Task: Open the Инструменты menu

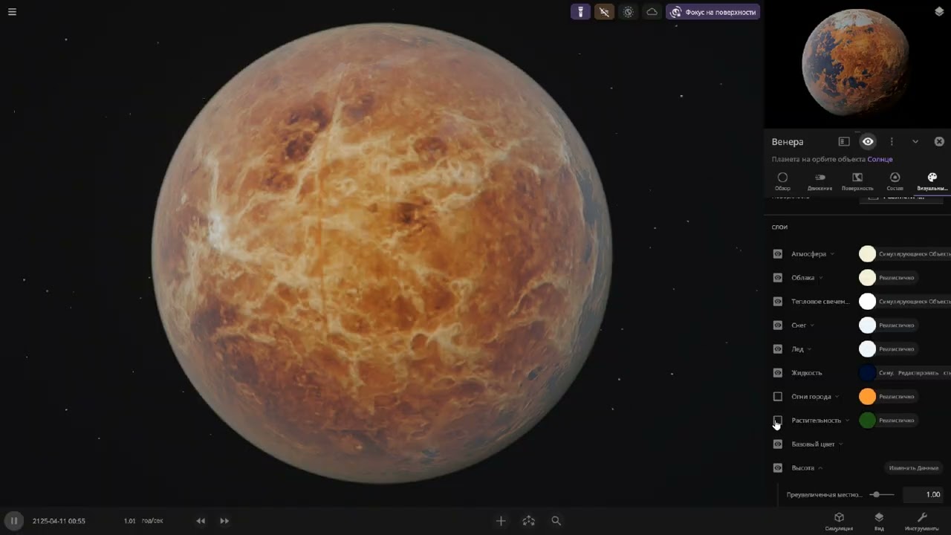Action: click(x=922, y=521)
